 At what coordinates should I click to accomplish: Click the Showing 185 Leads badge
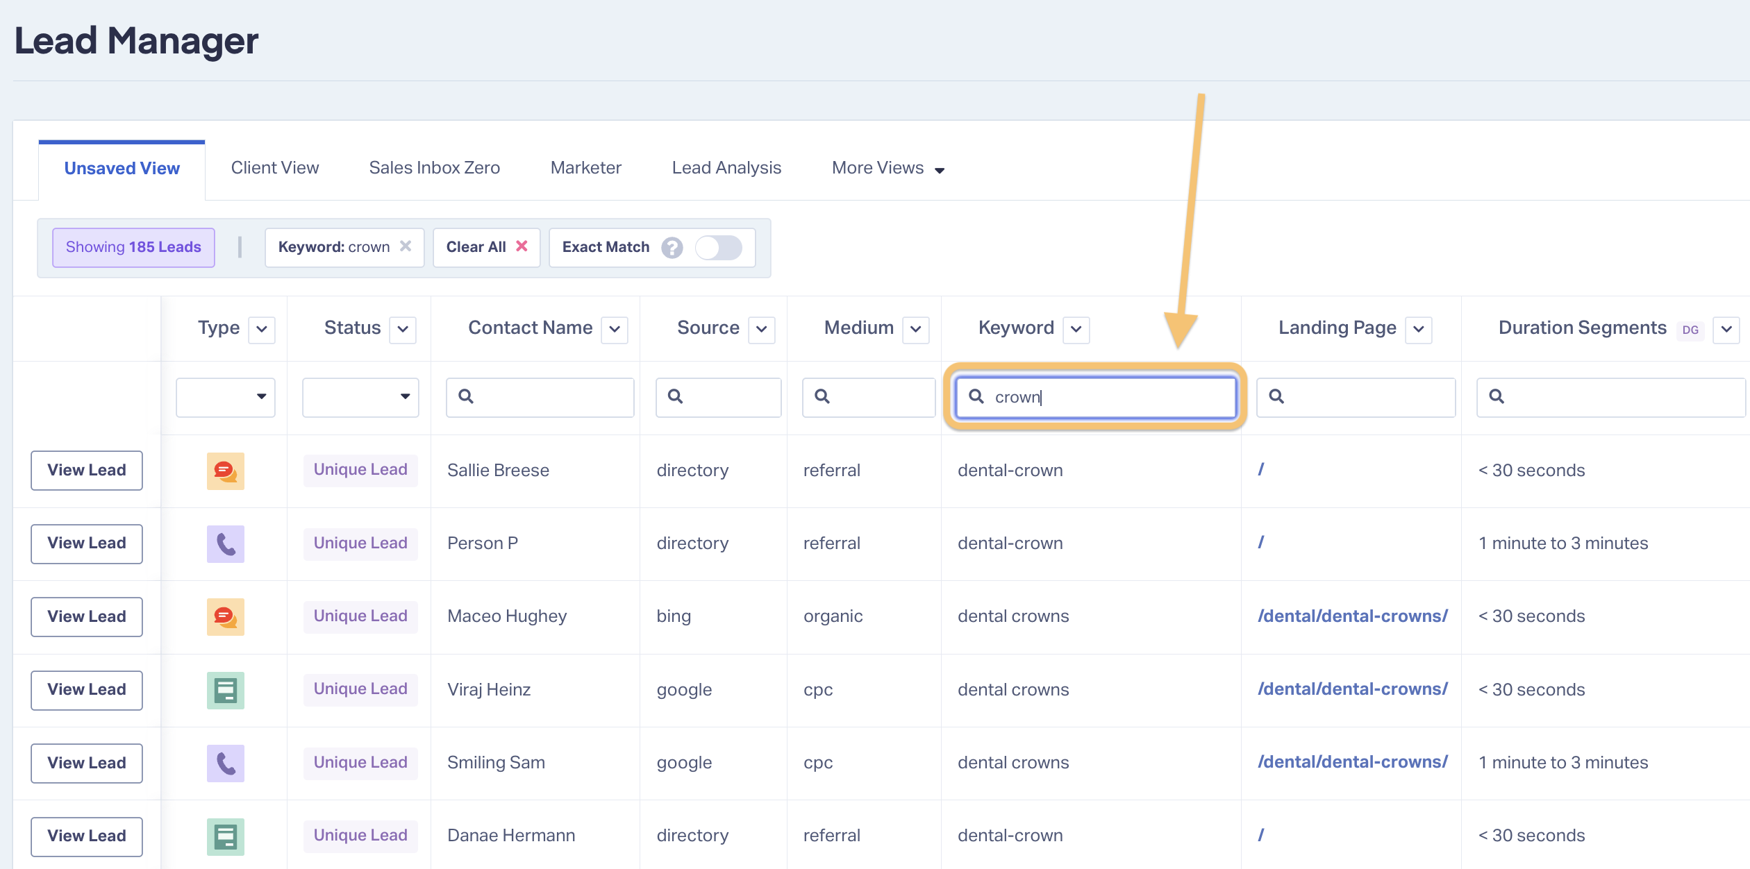[x=133, y=247]
